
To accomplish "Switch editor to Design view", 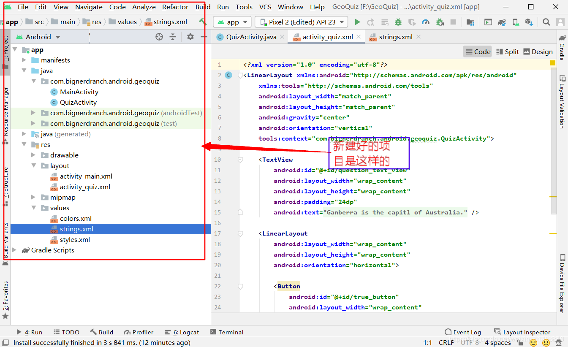I will coord(538,52).
